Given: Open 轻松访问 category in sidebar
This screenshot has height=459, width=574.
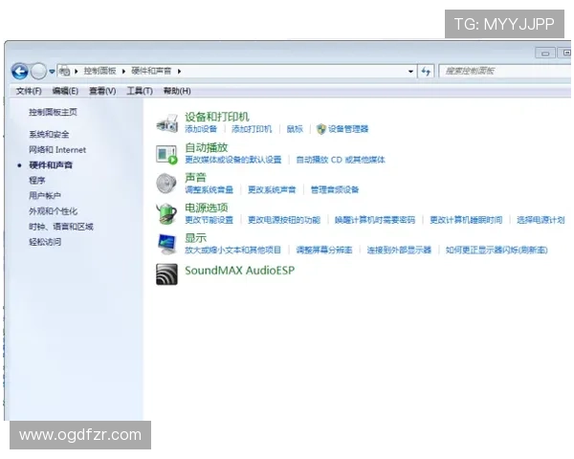Looking at the screenshot, I should (45, 242).
